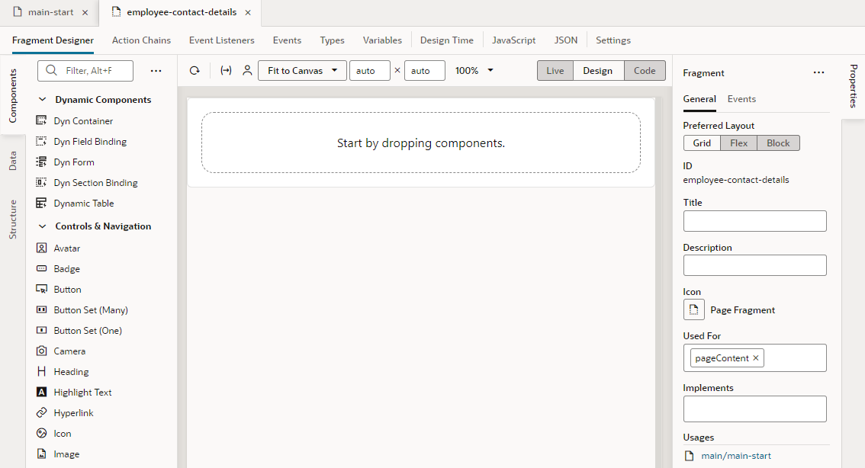Click the Button component icon

tap(41, 289)
